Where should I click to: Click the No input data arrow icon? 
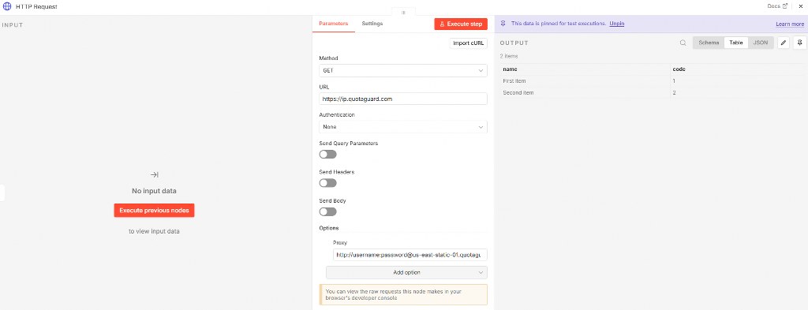(154, 175)
